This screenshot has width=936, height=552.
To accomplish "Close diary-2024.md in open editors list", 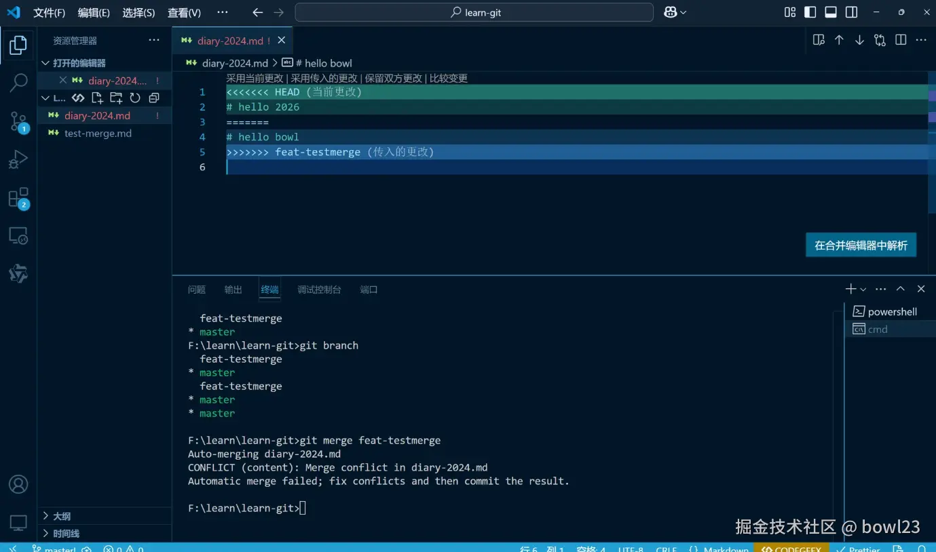I will pos(63,80).
